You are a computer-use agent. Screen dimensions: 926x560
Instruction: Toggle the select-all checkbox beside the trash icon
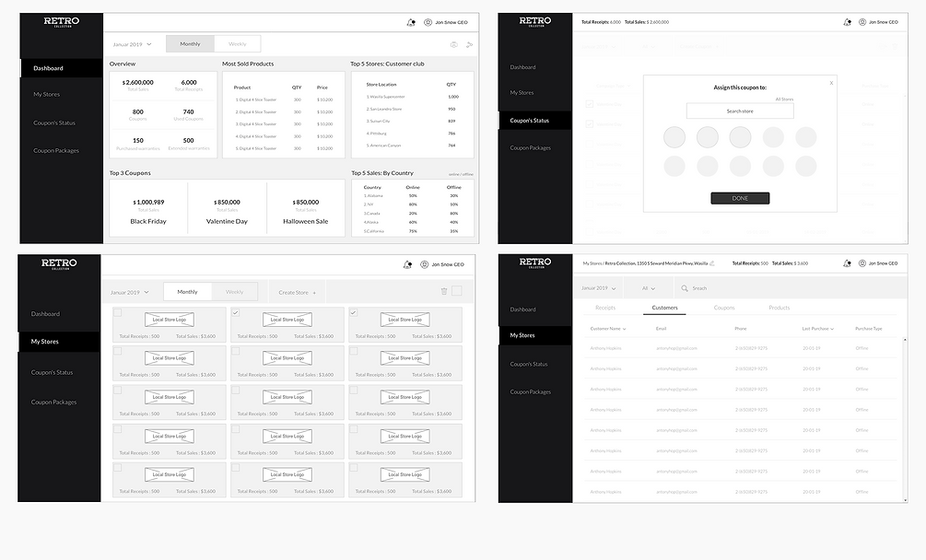click(457, 291)
